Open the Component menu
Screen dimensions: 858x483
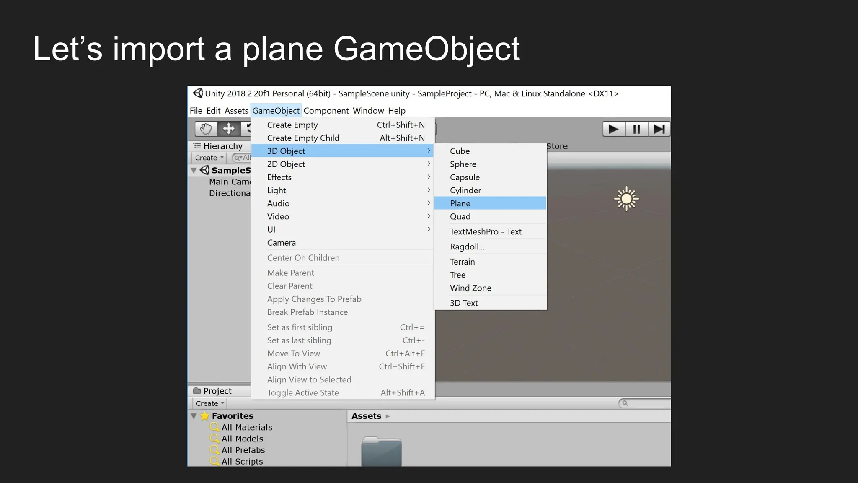[326, 111]
